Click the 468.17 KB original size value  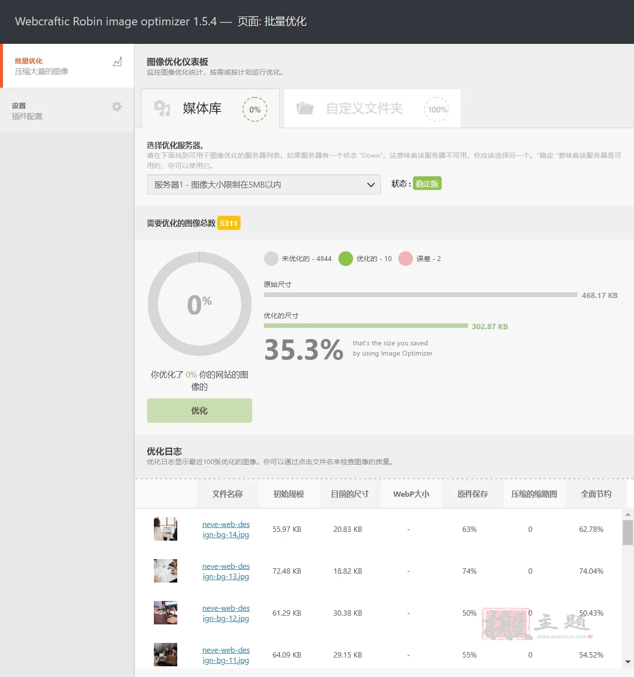point(599,295)
